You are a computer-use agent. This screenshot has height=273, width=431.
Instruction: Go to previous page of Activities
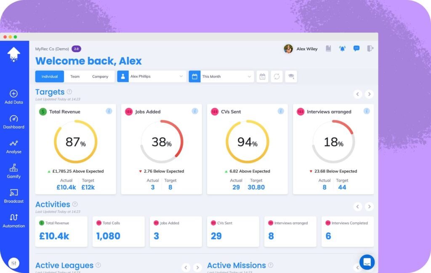coord(358,206)
